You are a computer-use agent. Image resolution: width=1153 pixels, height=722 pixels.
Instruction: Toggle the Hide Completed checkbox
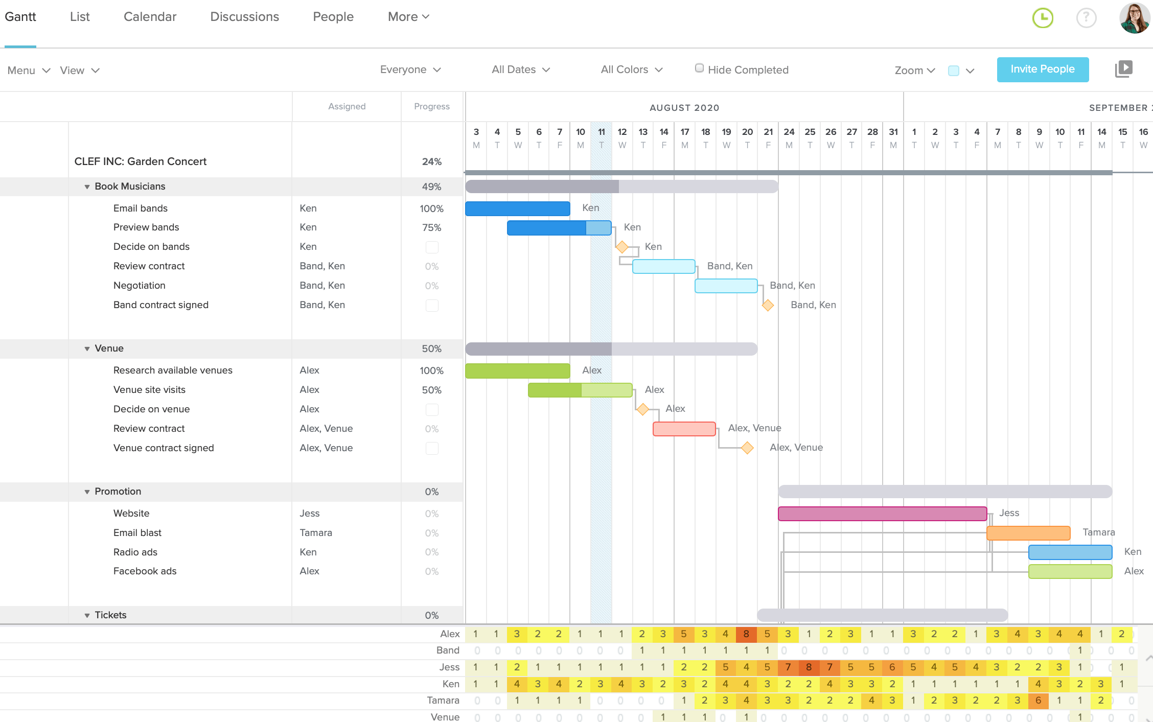pos(698,69)
